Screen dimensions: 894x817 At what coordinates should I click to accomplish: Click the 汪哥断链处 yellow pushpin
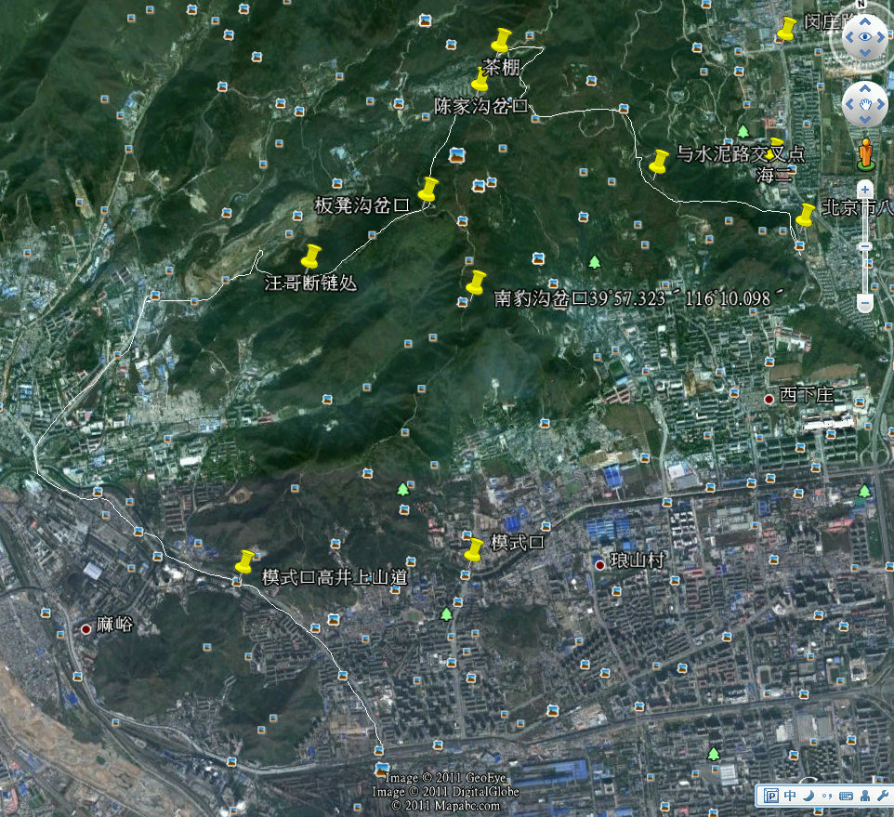tap(311, 257)
